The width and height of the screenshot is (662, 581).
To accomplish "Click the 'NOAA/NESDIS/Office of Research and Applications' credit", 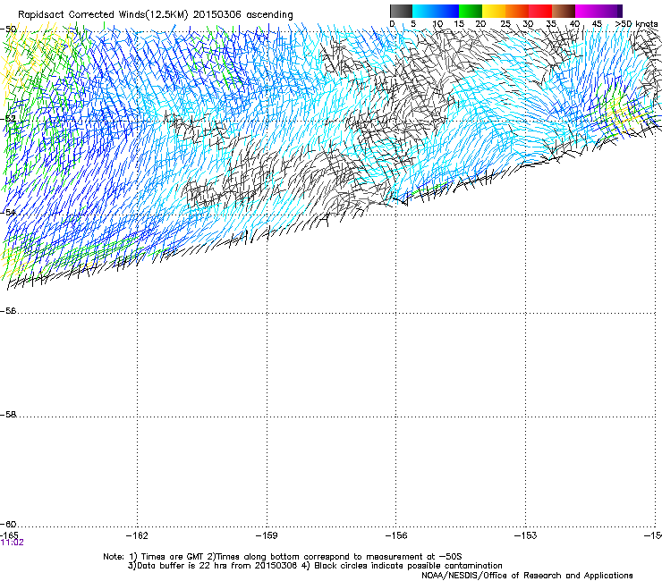I will tap(527, 576).
